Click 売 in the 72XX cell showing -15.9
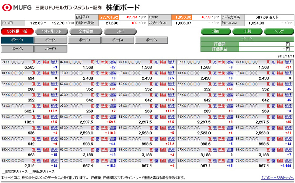The height and width of the screenshot is (183, 295). coord(97,160)
